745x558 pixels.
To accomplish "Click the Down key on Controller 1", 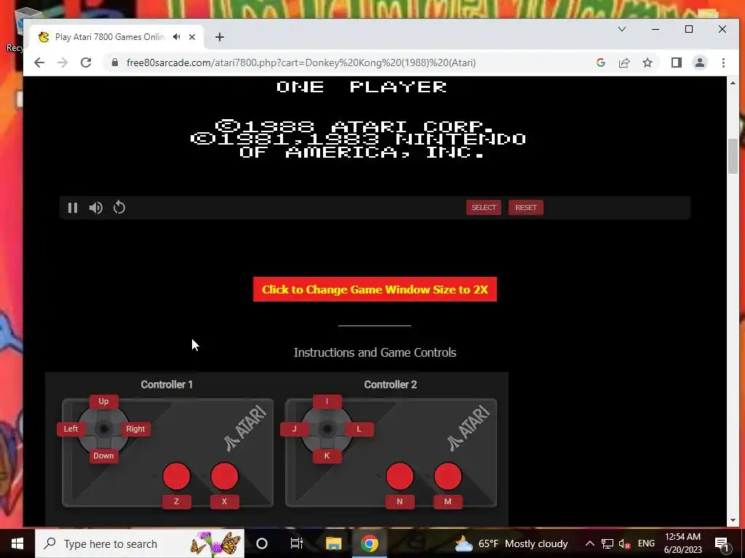I will (103, 456).
